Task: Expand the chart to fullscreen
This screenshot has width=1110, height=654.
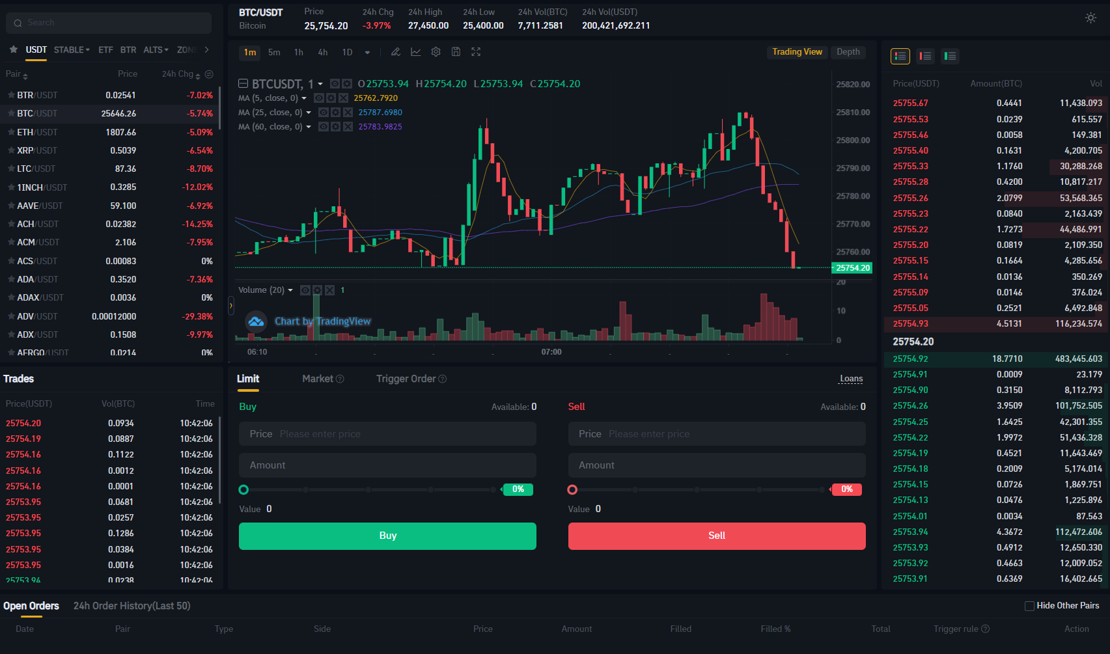Action: tap(476, 51)
